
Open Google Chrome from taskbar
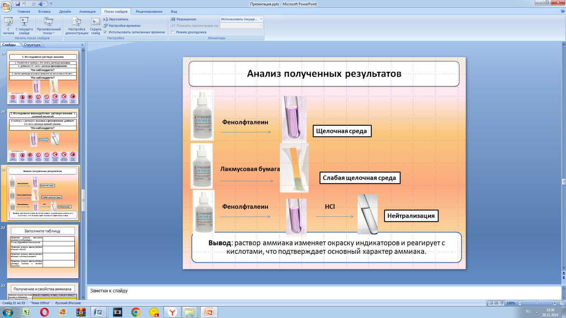coord(135,312)
